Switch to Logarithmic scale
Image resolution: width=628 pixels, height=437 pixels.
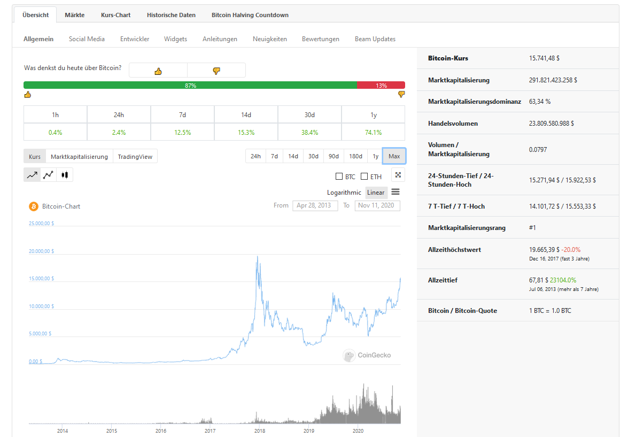tap(344, 193)
